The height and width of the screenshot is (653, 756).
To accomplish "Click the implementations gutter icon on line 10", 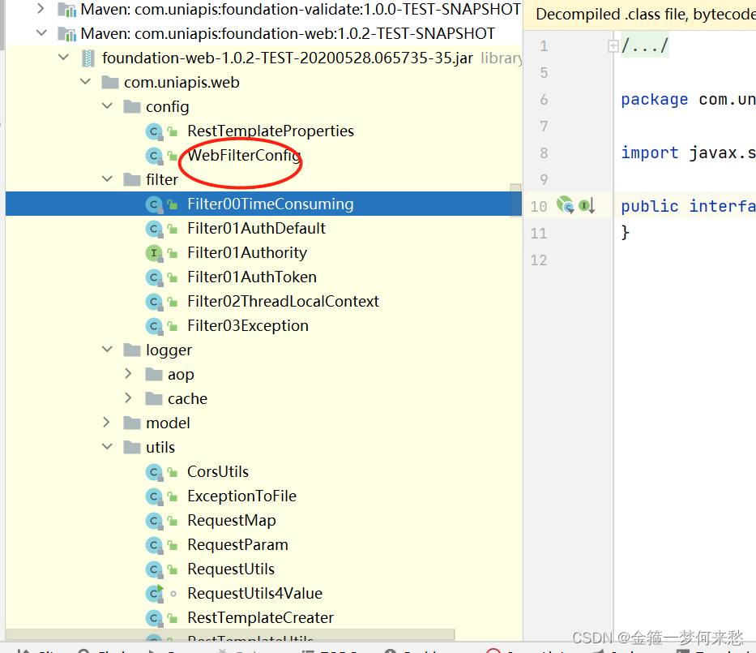I will coord(565,205).
